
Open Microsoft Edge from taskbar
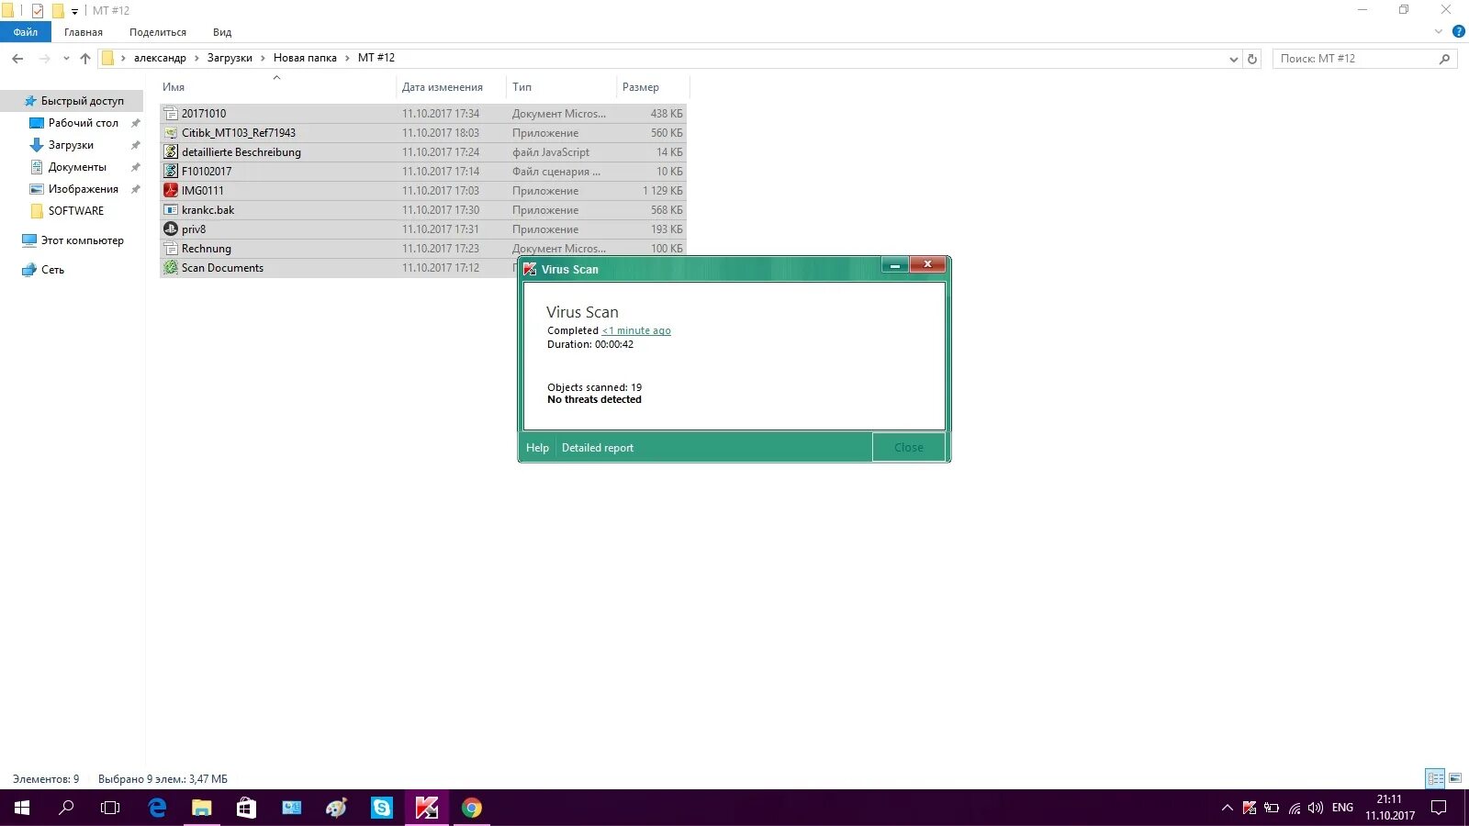(157, 808)
